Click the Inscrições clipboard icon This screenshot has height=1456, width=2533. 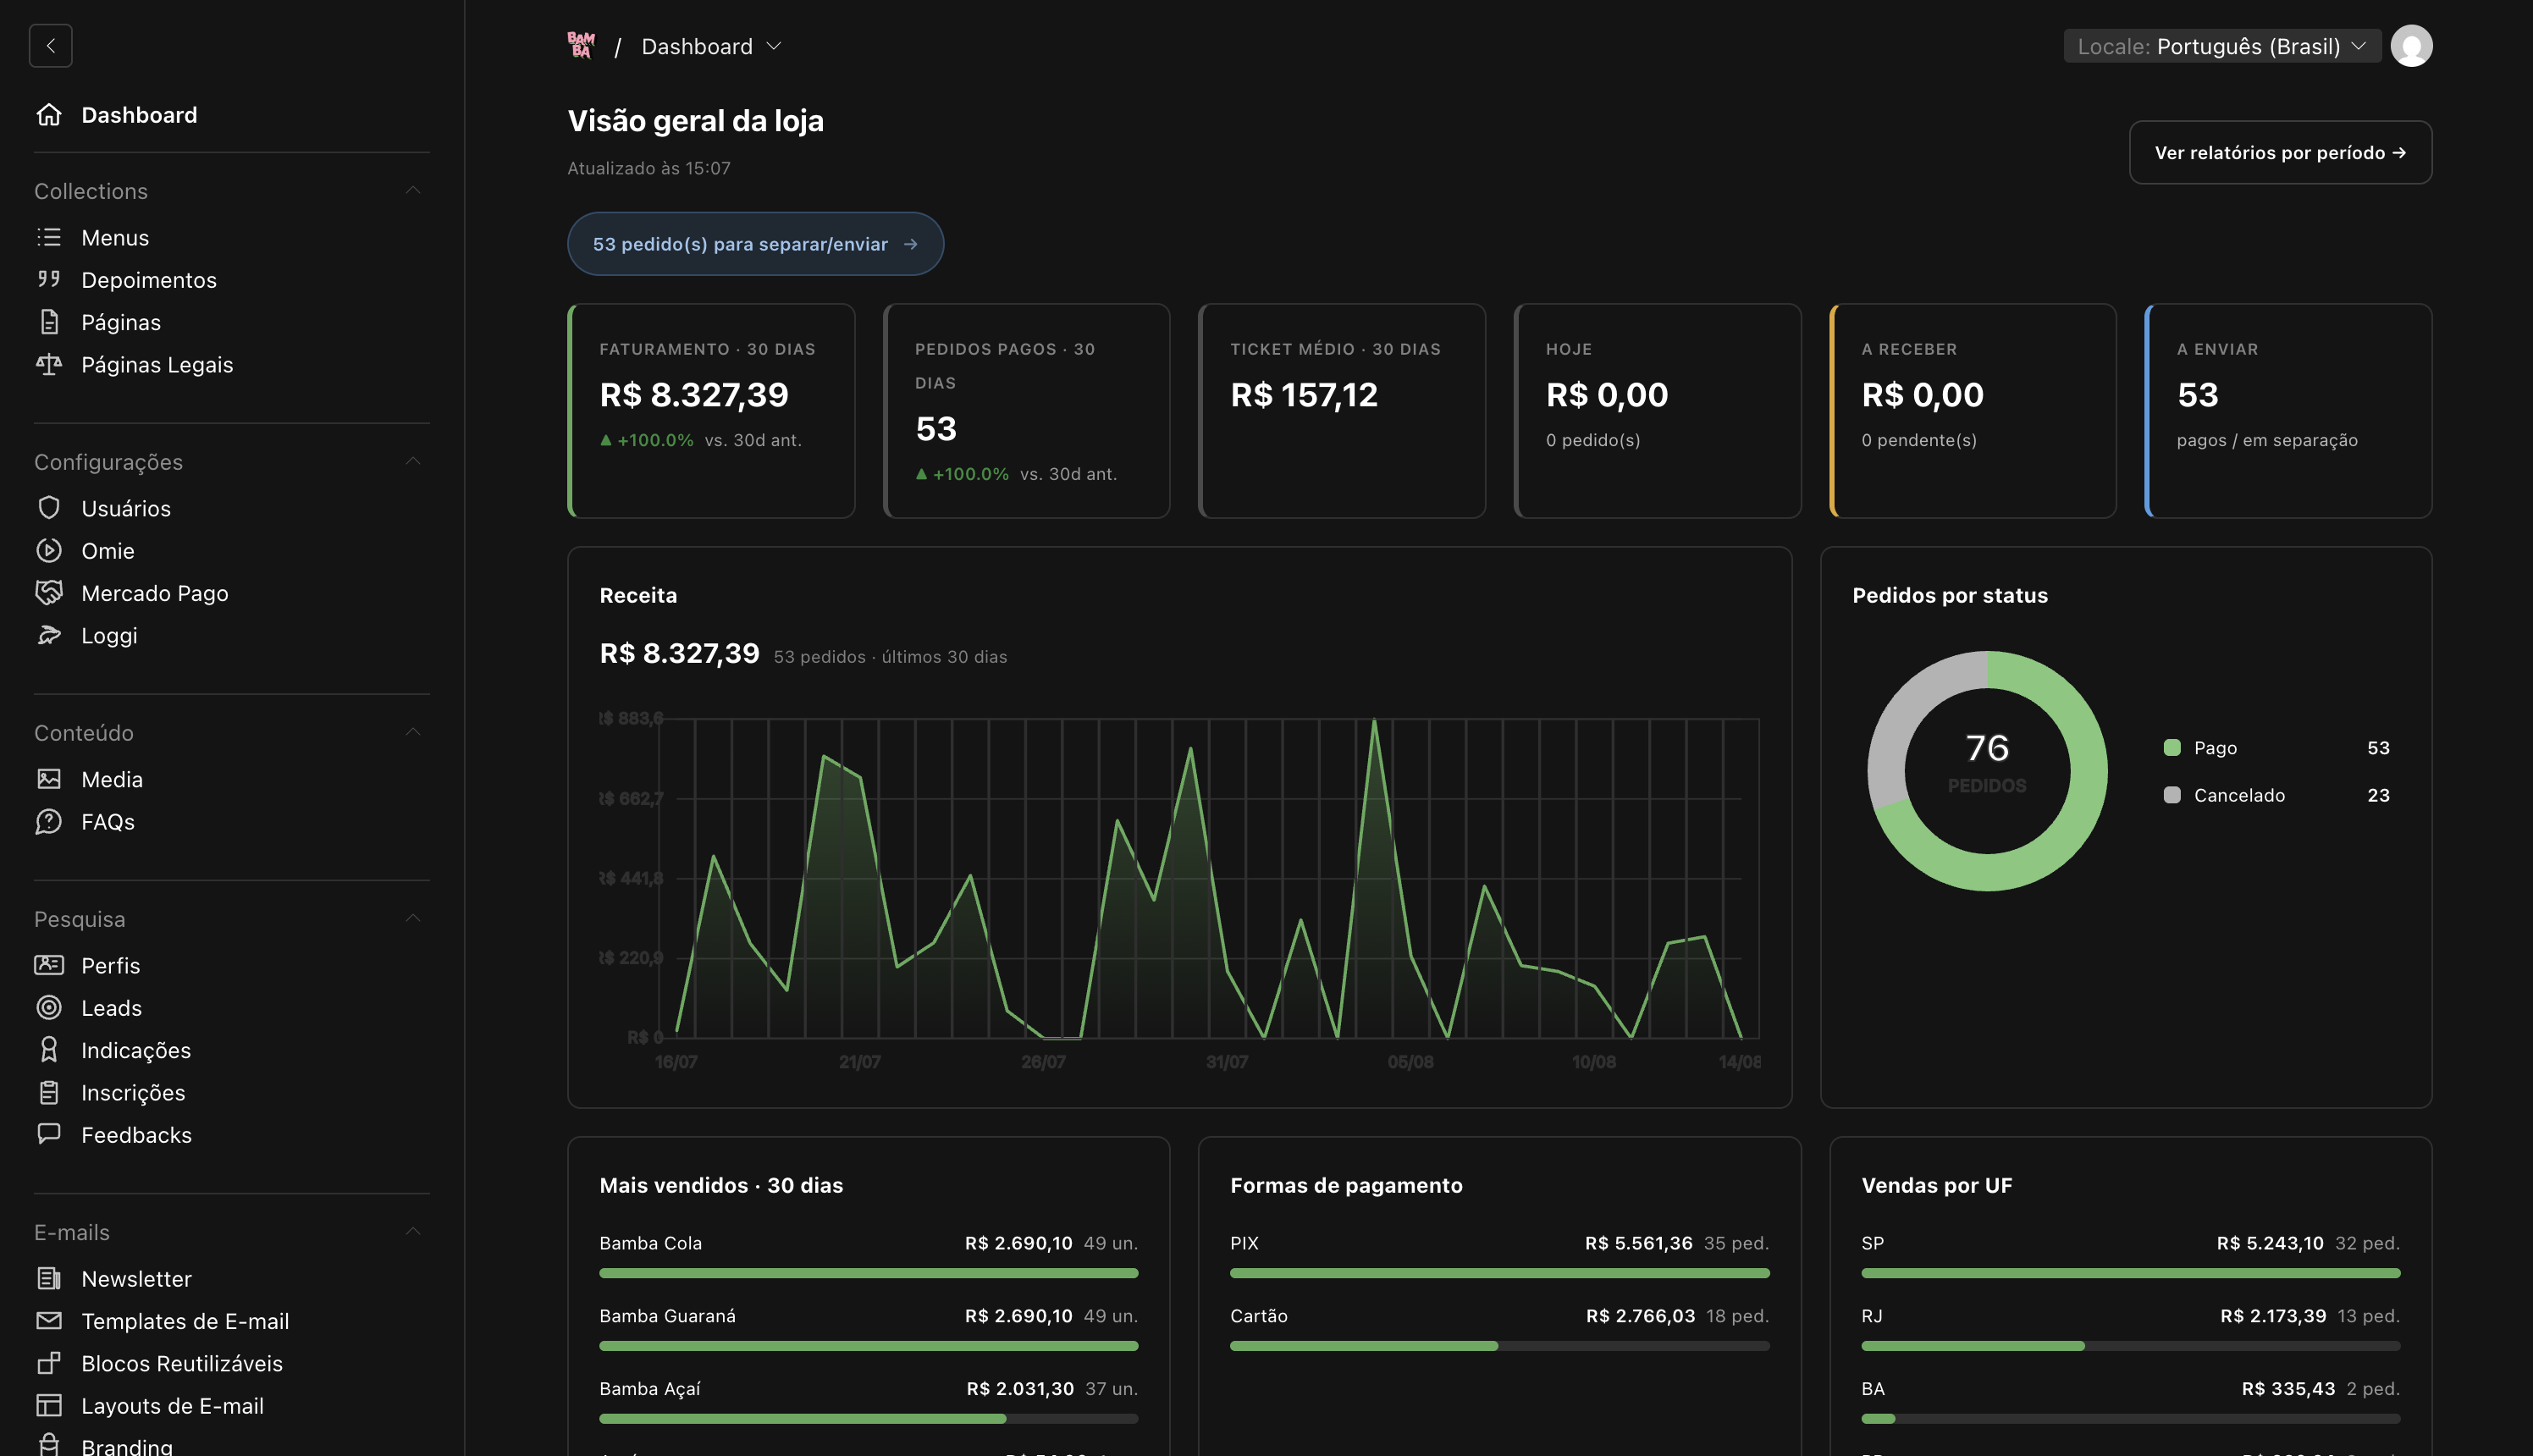pyautogui.click(x=49, y=1092)
